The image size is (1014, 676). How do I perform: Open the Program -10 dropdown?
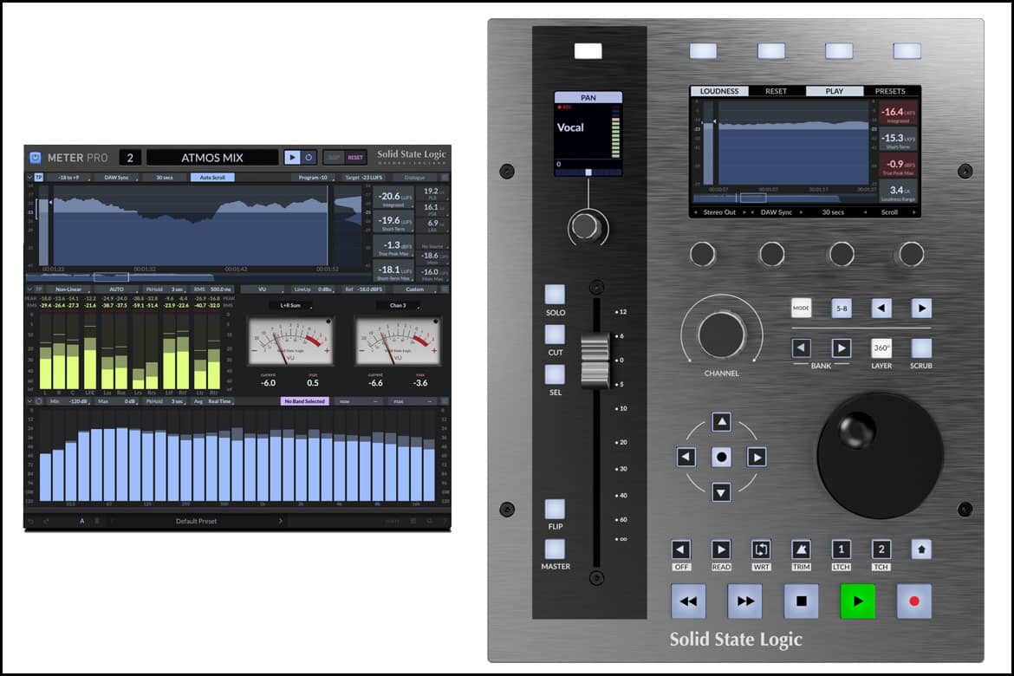[314, 178]
